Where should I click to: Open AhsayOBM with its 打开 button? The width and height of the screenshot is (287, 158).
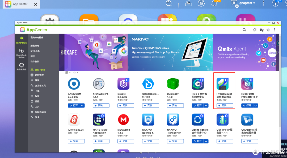pyautogui.click(x=74, y=105)
